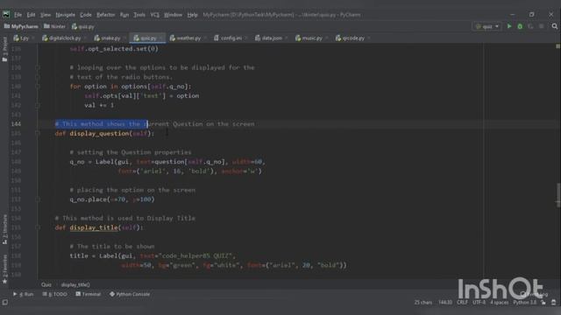Click quiz.py breadcrumb in navigation bar
The width and height of the screenshot is (561, 315).
click(82, 26)
